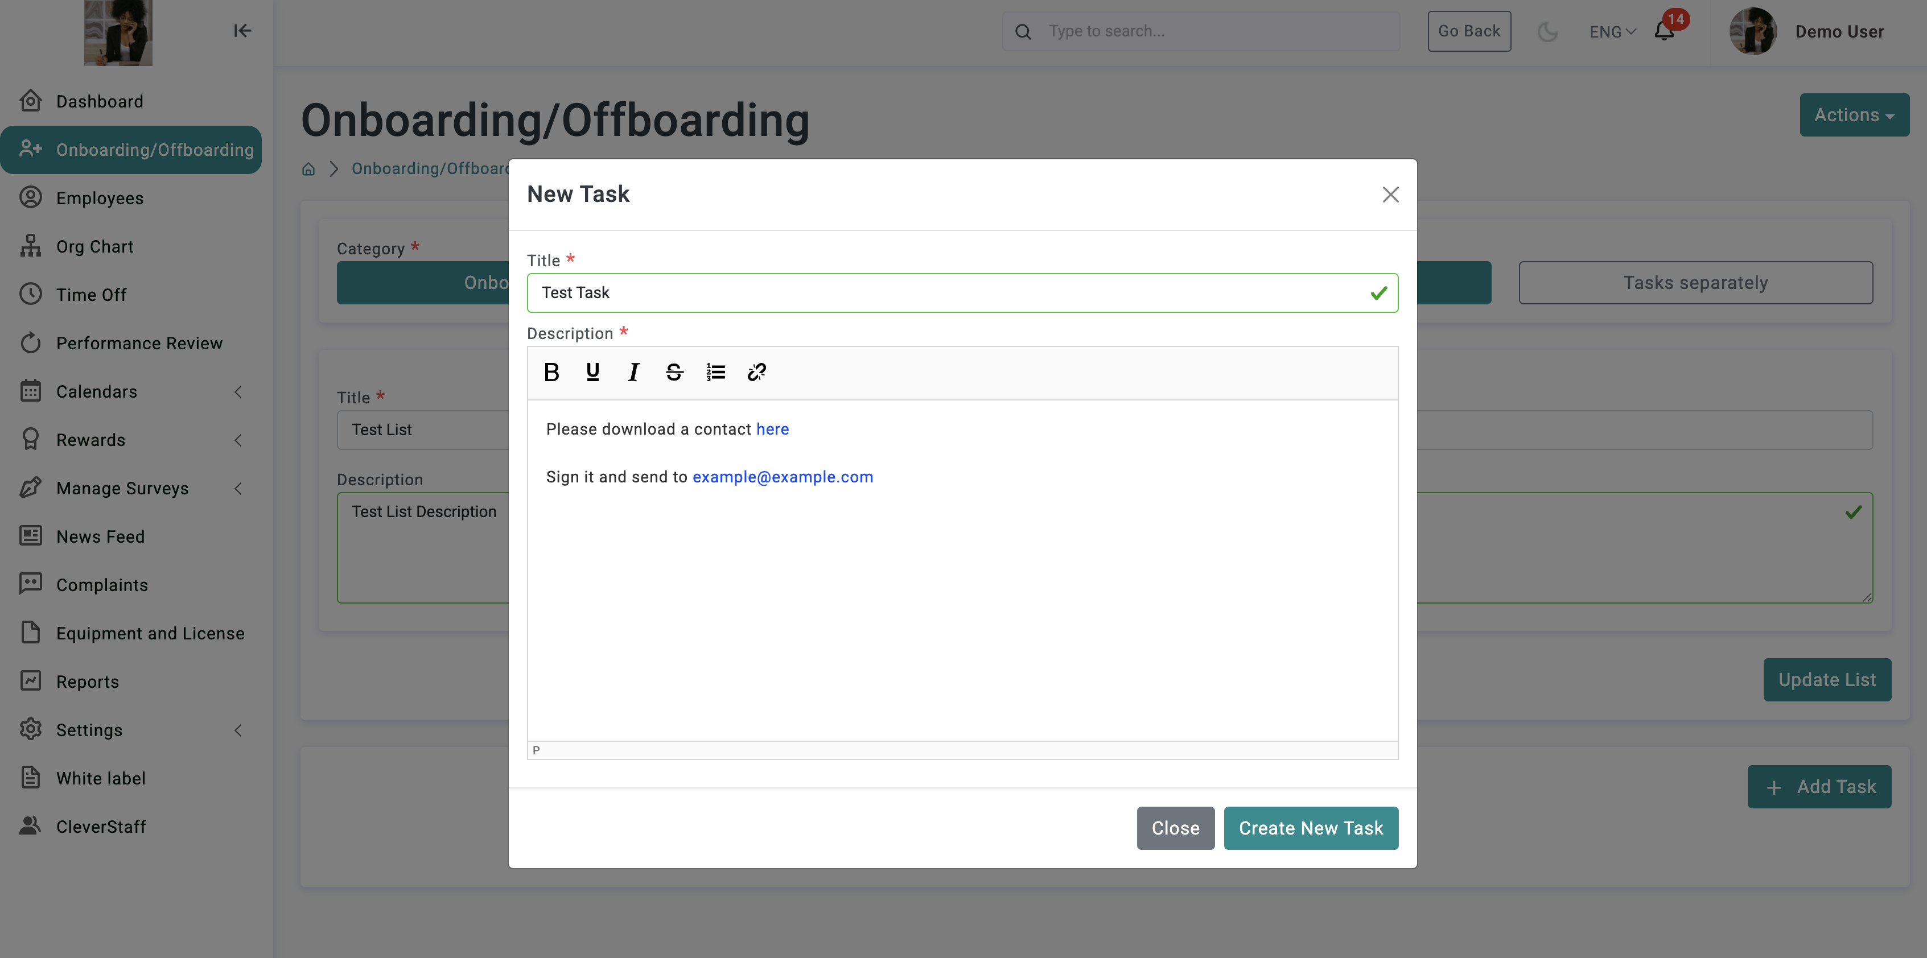Expand the Calendars submenu chevron
1927x958 pixels.
click(x=238, y=392)
